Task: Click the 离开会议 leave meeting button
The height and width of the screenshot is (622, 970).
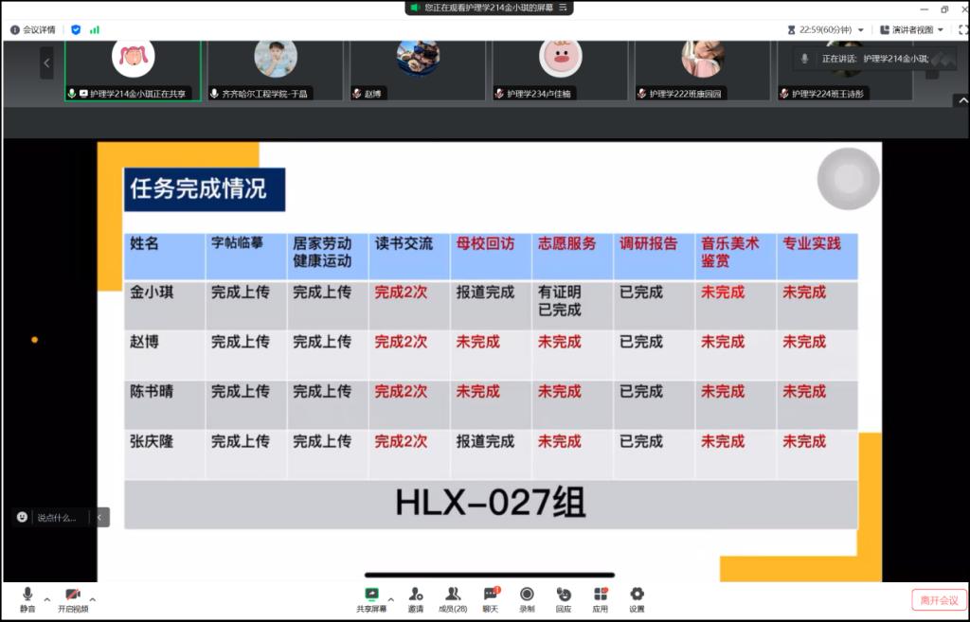Action: [x=940, y=600]
